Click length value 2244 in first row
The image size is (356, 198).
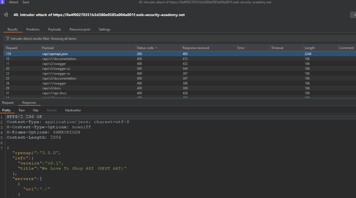[308, 54]
